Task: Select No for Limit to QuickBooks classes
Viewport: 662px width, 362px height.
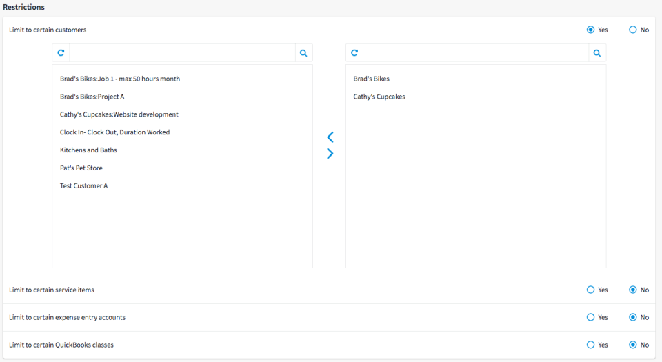Action: (633, 345)
